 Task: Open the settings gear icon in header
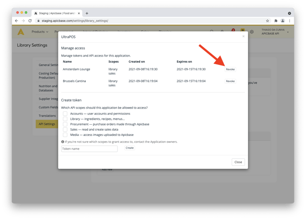pyautogui.click(x=252, y=32)
